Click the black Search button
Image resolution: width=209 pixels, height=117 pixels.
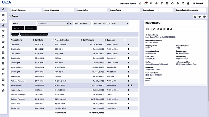click(16, 28)
